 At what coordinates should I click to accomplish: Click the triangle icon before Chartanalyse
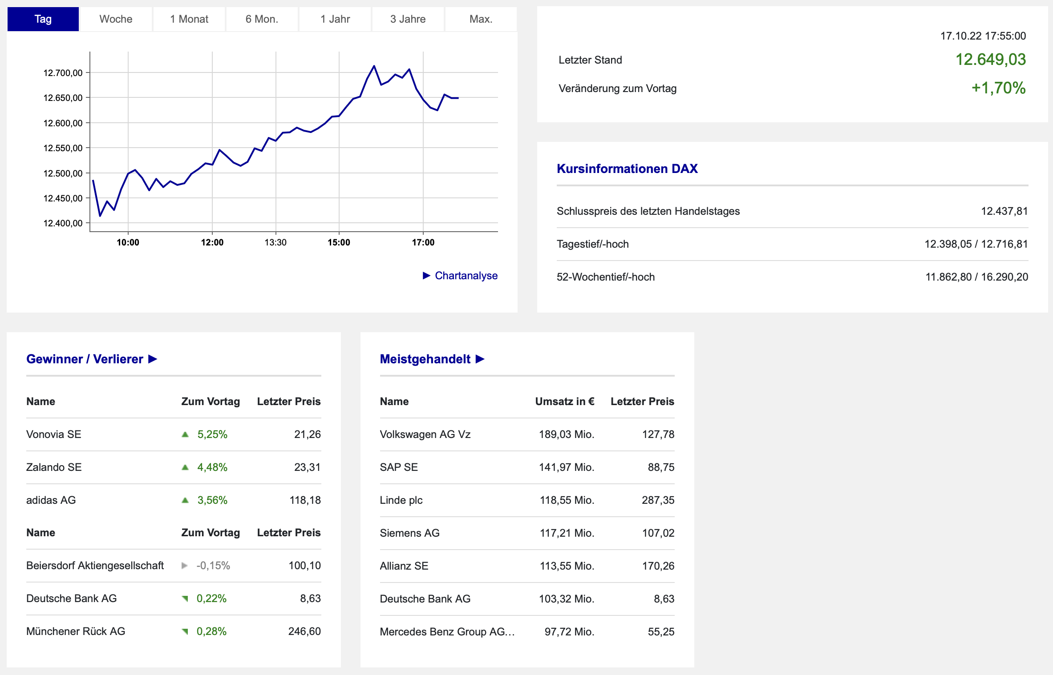[426, 276]
